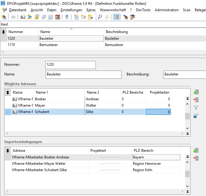Click the arrow to users icon

126,17
